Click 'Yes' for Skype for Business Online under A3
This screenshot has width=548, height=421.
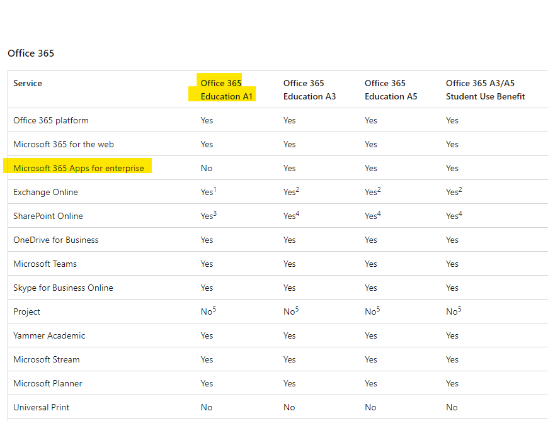289,288
